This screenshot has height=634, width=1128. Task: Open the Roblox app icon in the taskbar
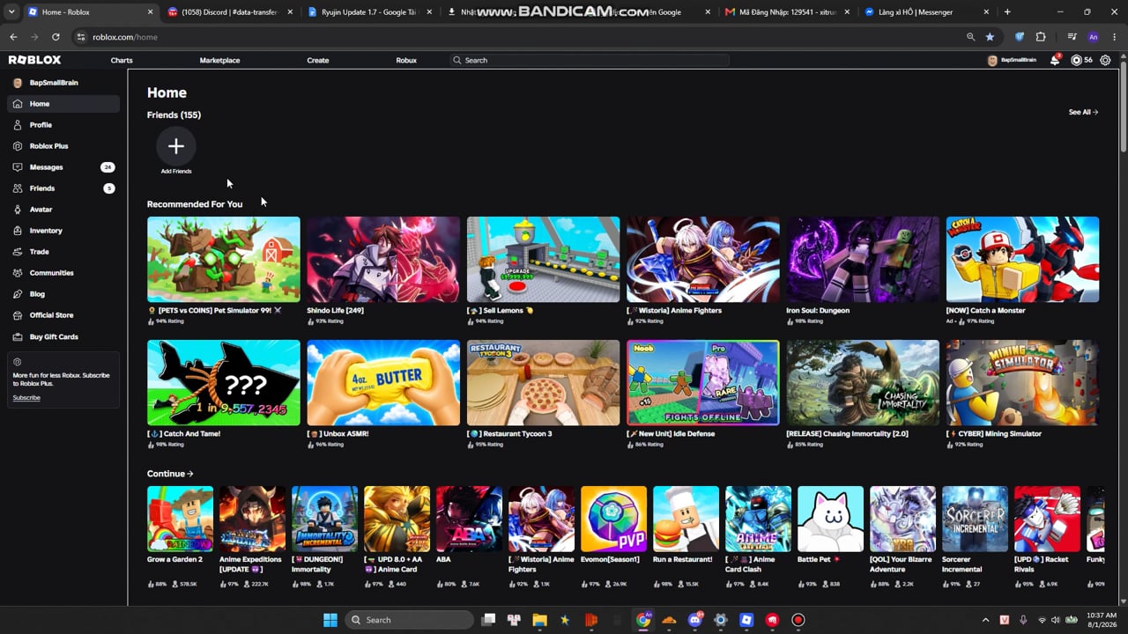click(x=746, y=620)
